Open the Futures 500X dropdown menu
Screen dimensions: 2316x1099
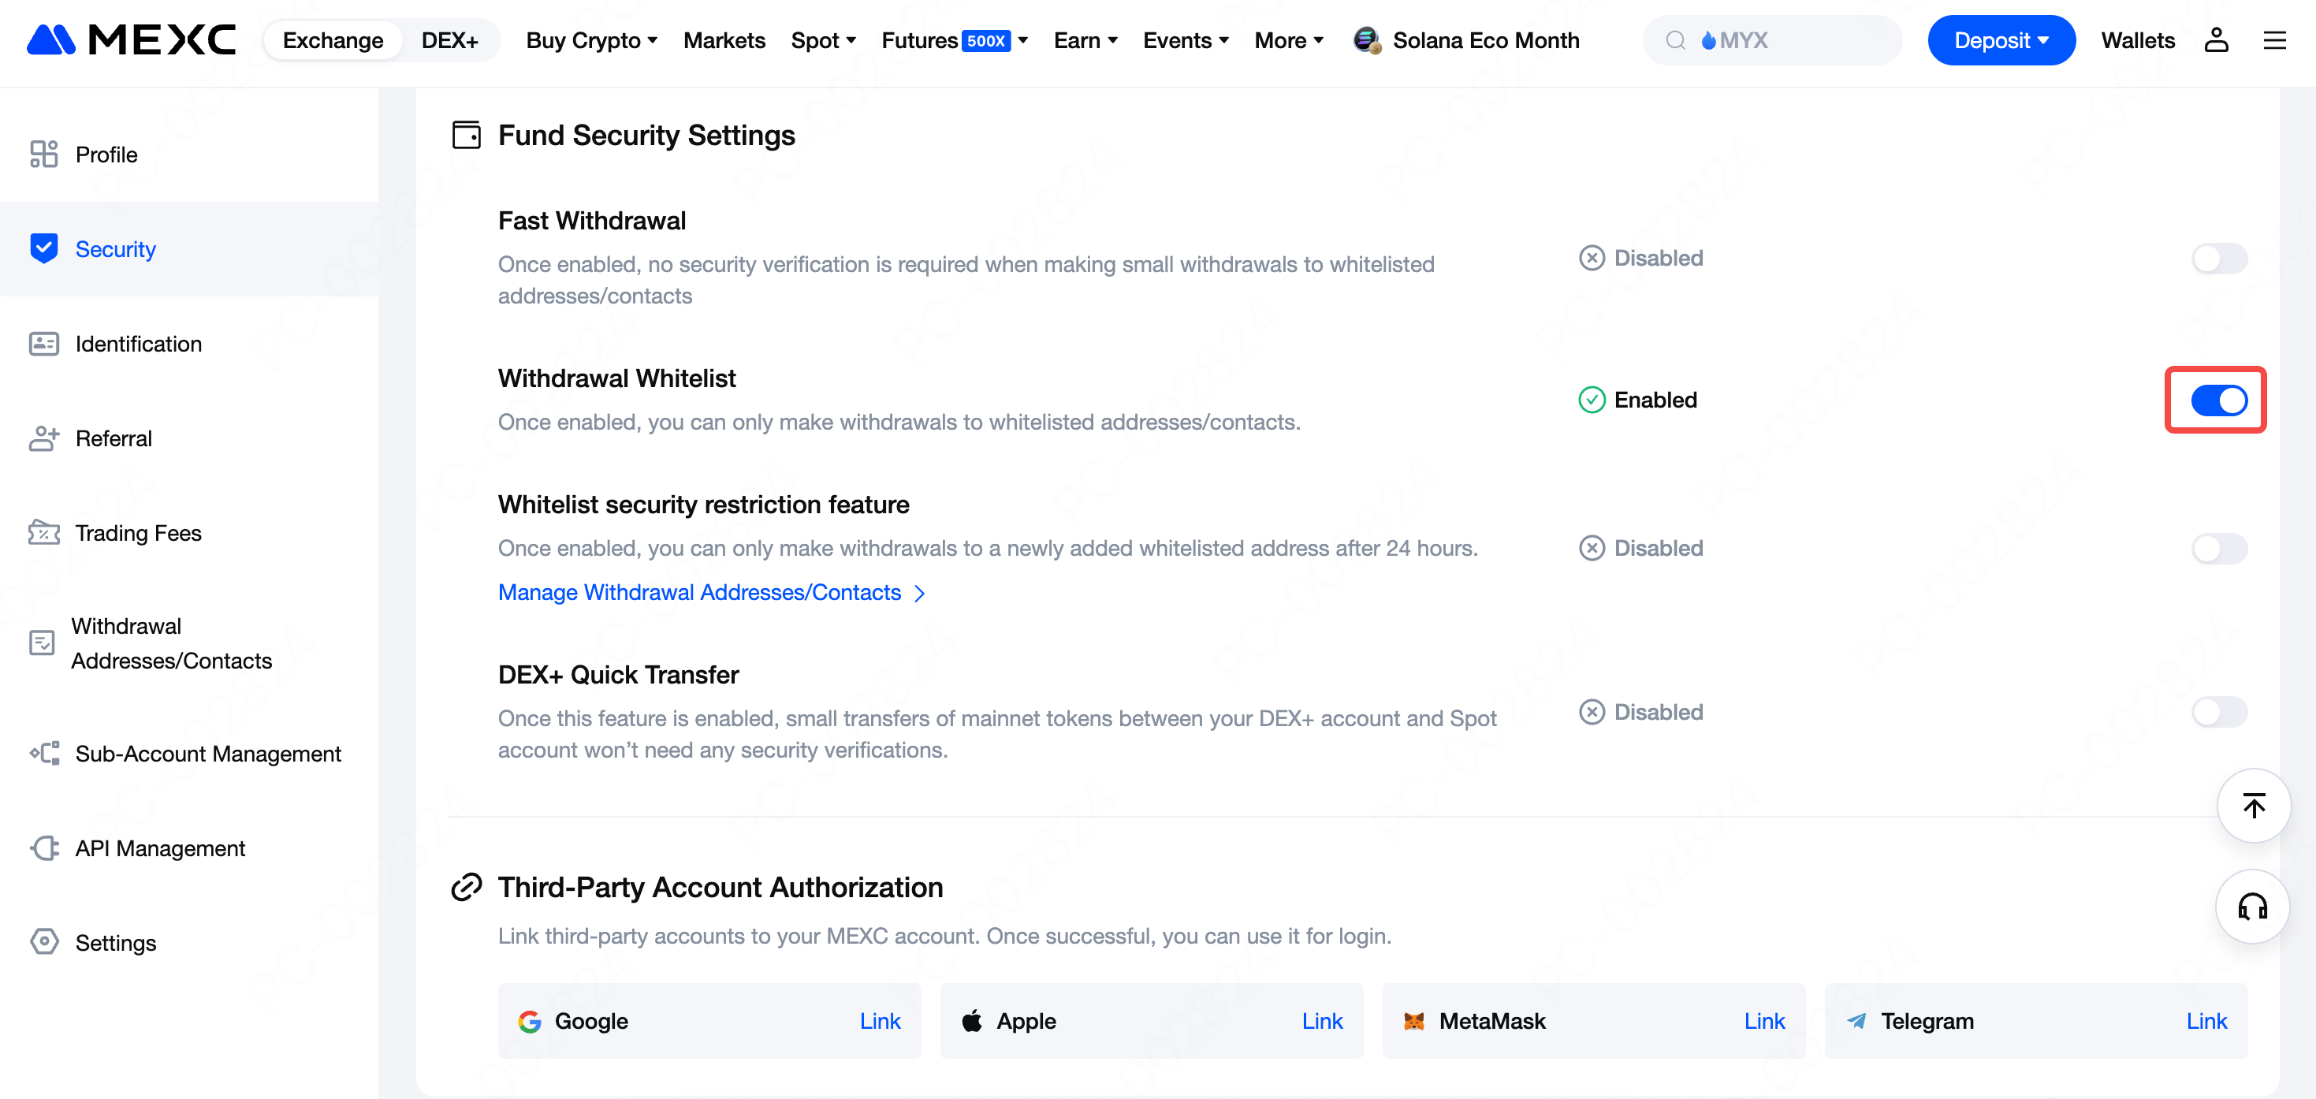pyautogui.click(x=954, y=40)
